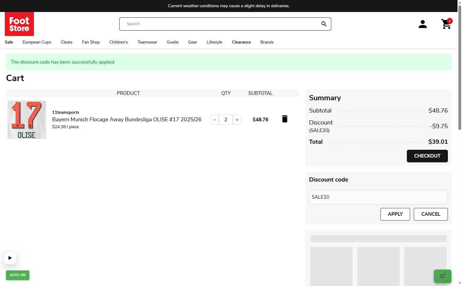Open the user account icon
The height and width of the screenshot is (286, 462).
423,24
